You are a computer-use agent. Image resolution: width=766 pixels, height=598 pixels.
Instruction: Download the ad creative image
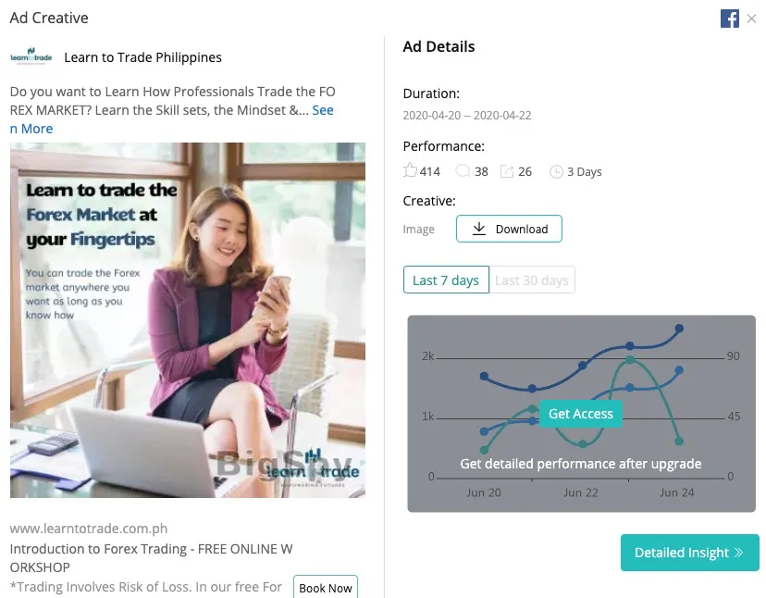[509, 228]
